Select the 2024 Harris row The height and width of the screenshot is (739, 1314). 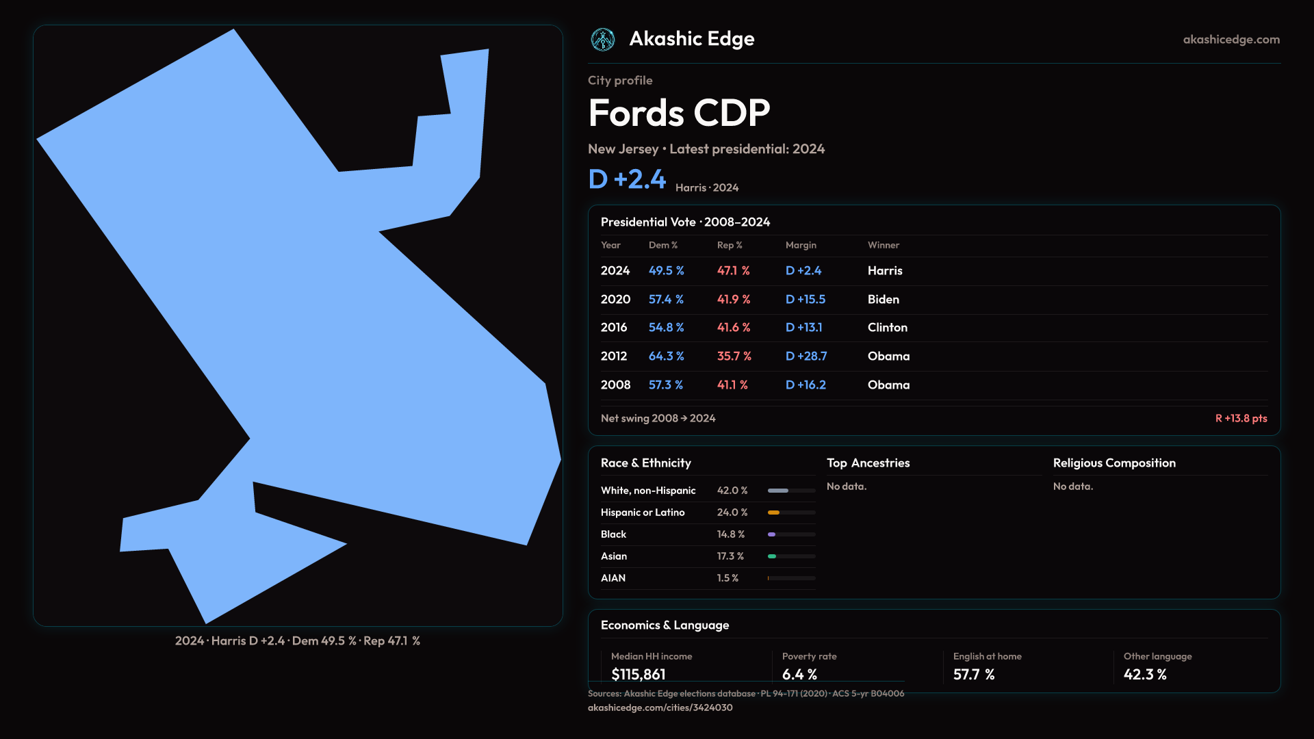(x=753, y=271)
